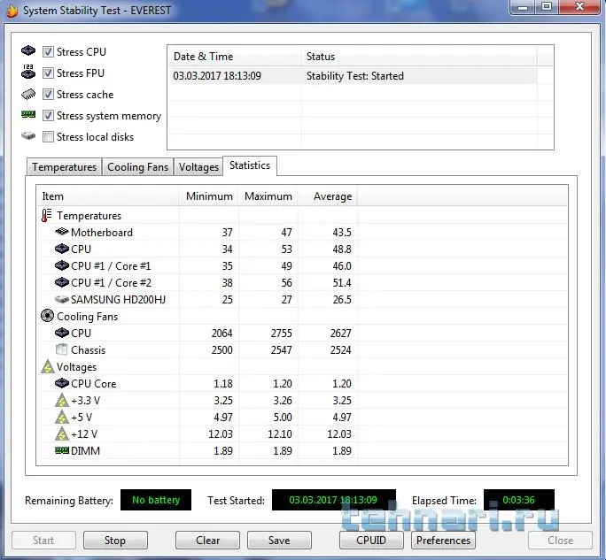Click the voltage icon of +12 V row

pos(62,433)
